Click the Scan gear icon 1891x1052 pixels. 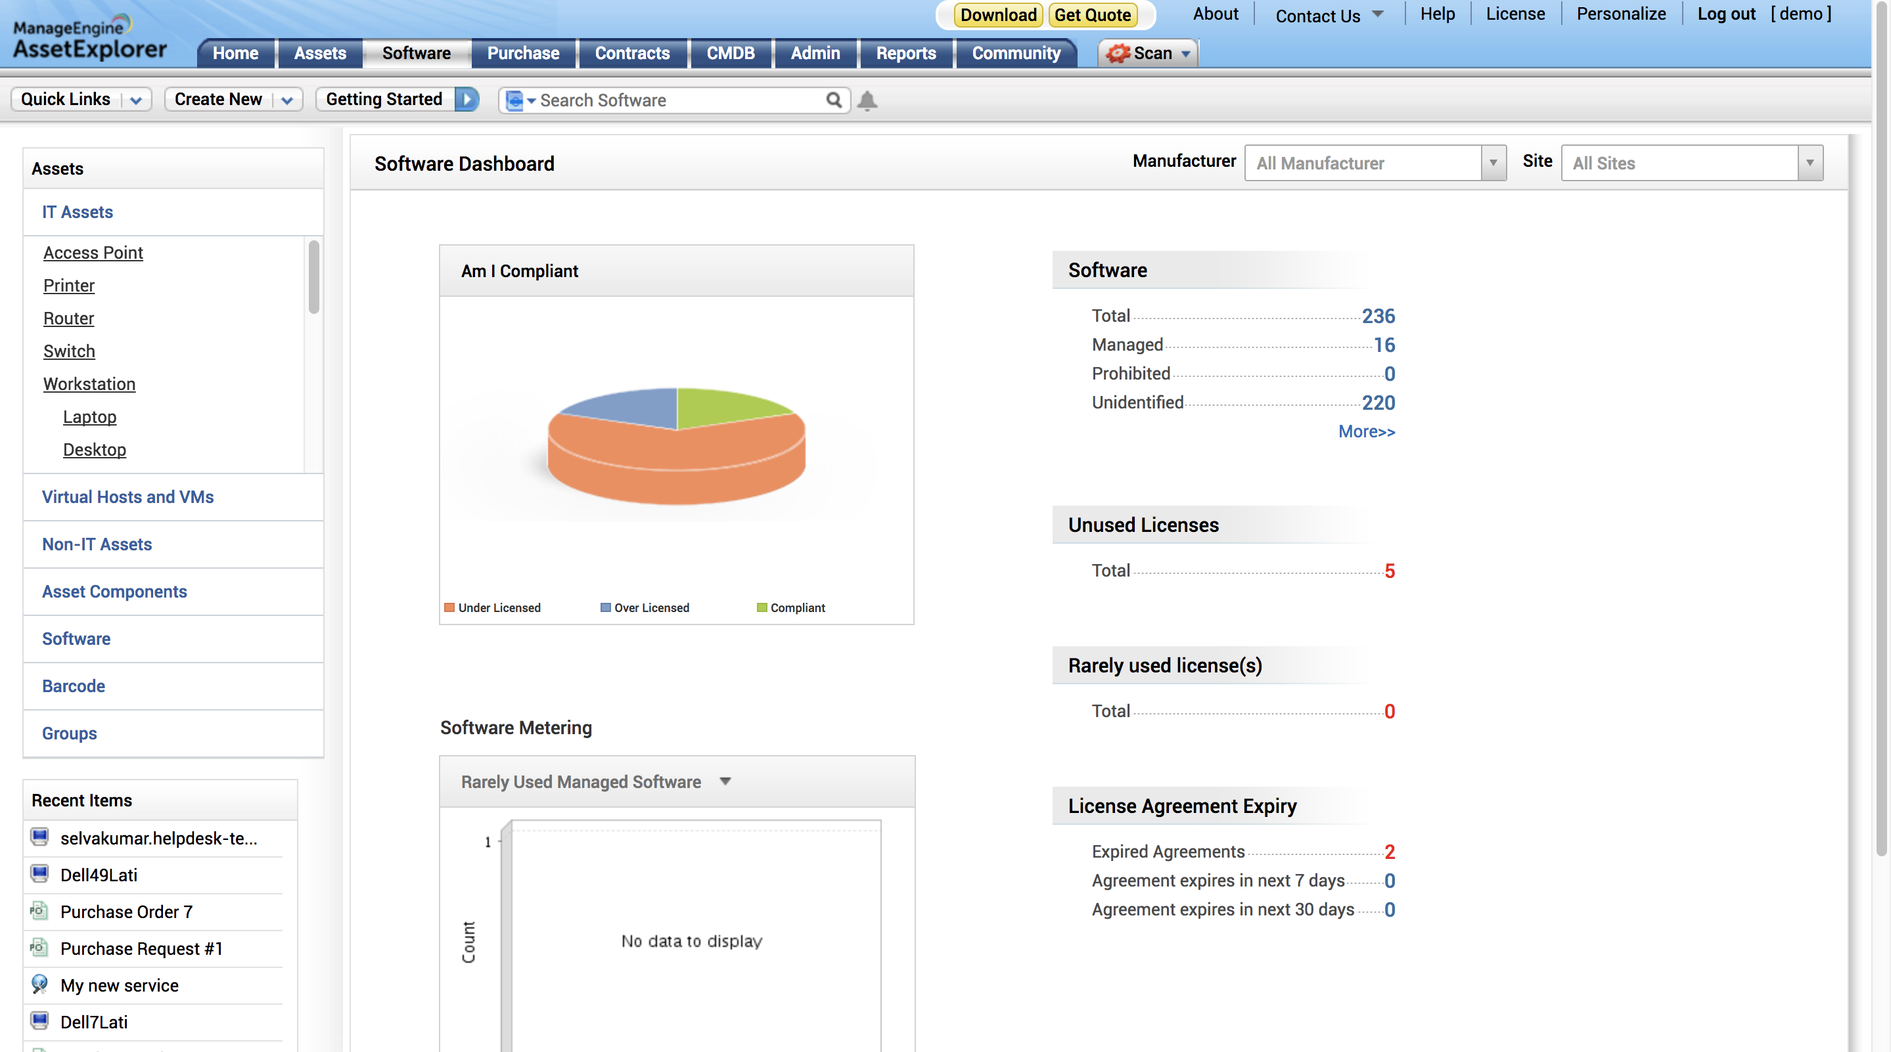click(x=1117, y=54)
